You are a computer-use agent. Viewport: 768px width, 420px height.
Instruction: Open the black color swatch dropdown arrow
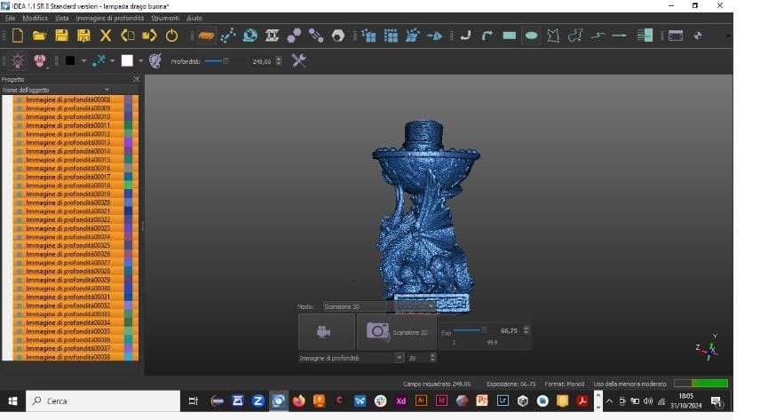[x=83, y=61]
